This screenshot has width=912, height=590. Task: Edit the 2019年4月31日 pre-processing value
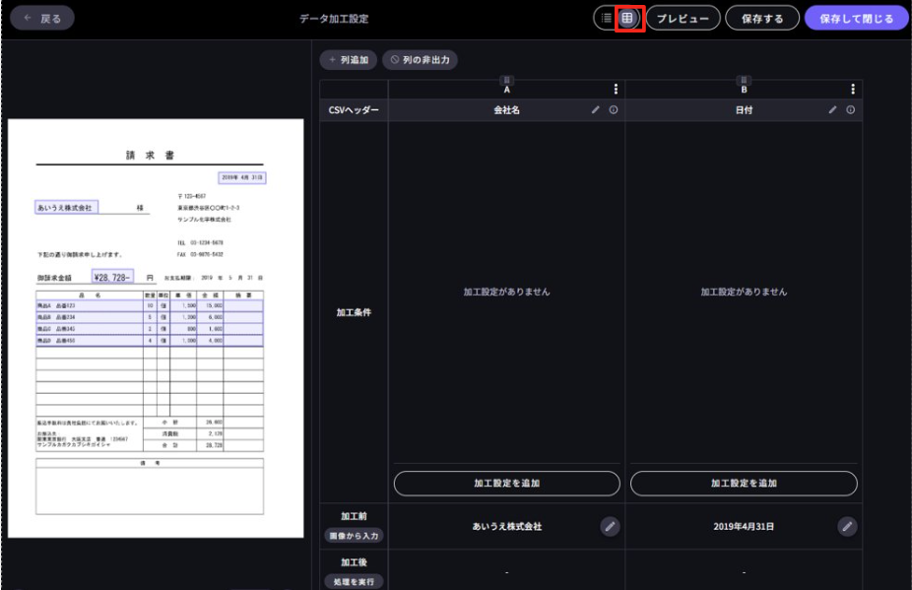pyautogui.click(x=847, y=527)
